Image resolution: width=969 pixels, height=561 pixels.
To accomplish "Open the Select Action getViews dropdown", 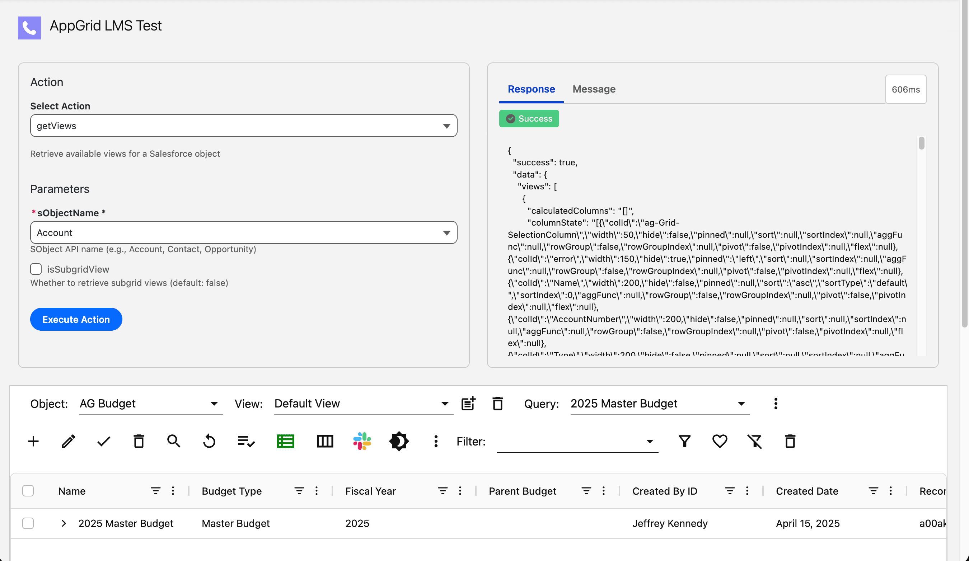I will [243, 126].
